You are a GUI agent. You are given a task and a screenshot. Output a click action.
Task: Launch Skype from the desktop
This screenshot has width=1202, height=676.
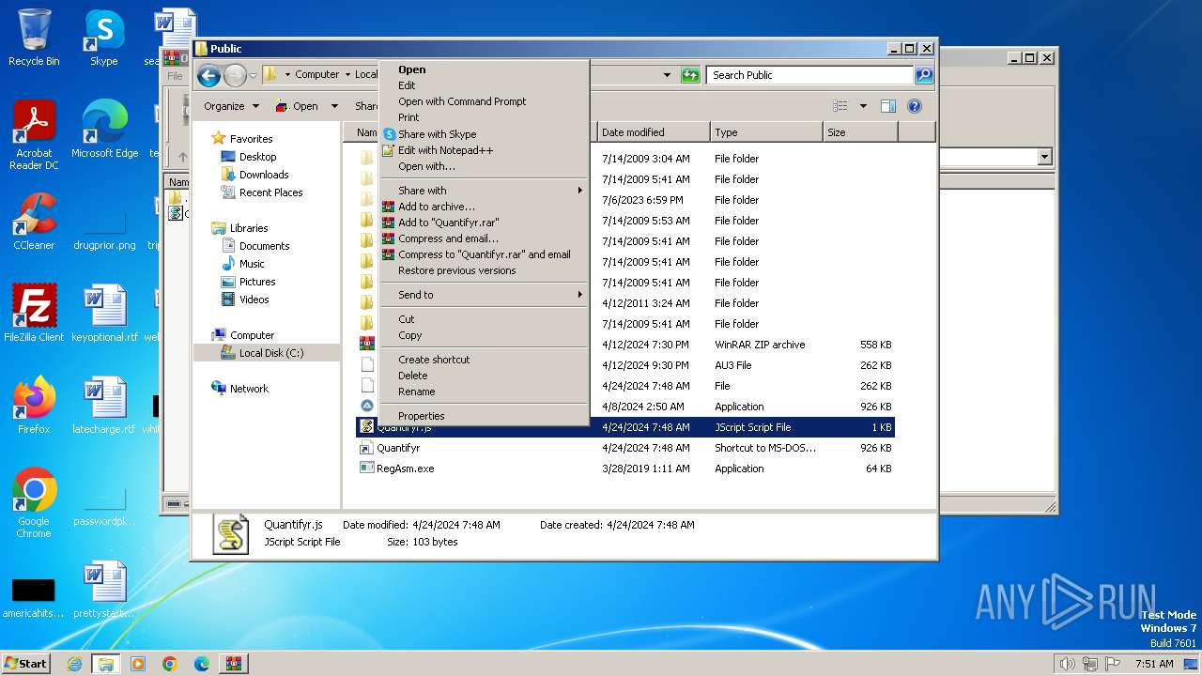click(x=104, y=38)
